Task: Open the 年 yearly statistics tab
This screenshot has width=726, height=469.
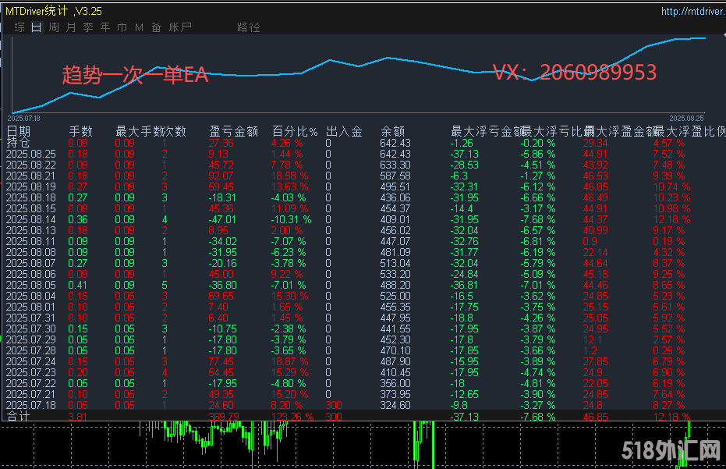Action: [x=105, y=27]
